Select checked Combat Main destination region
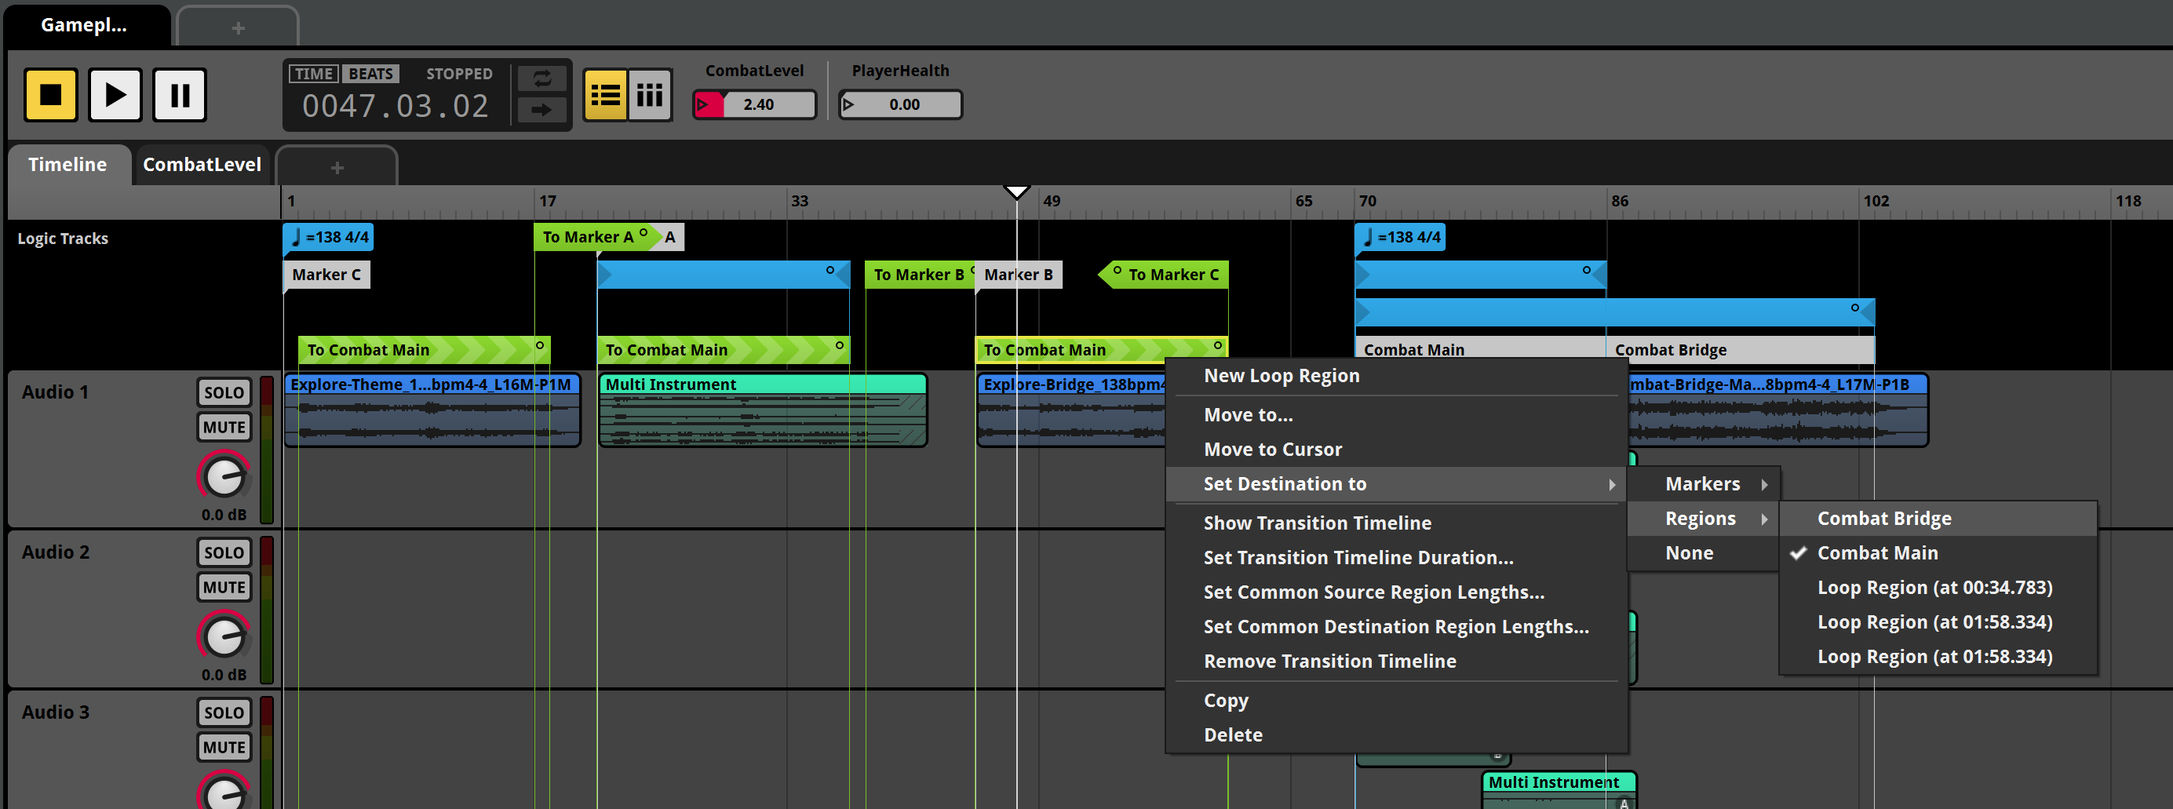2173x809 pixels. (x=1938, y=553)
